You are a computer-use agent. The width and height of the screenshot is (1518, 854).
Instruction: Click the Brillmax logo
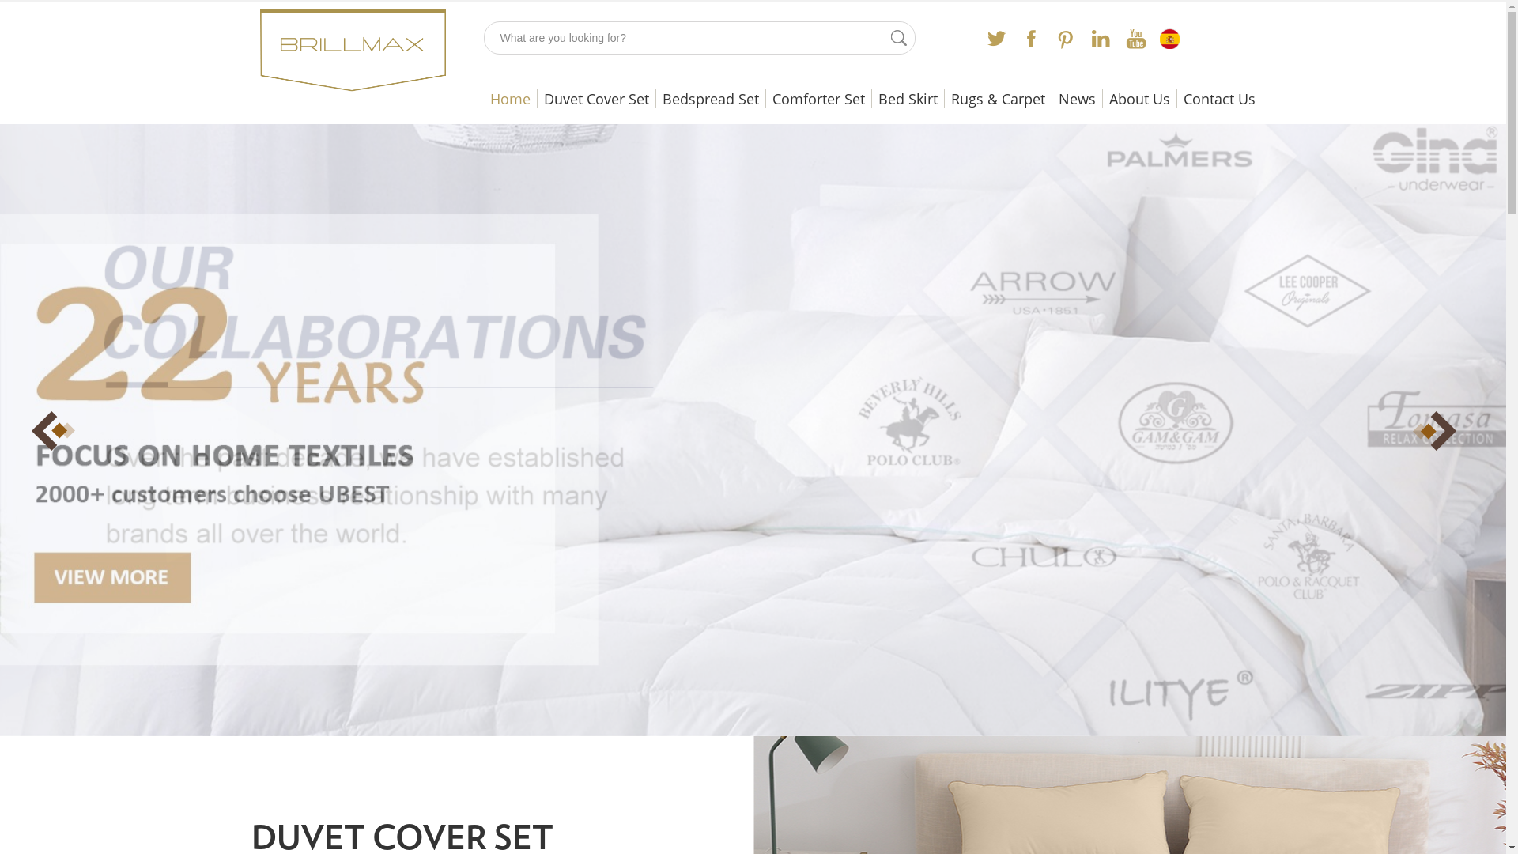click(353, 49)
